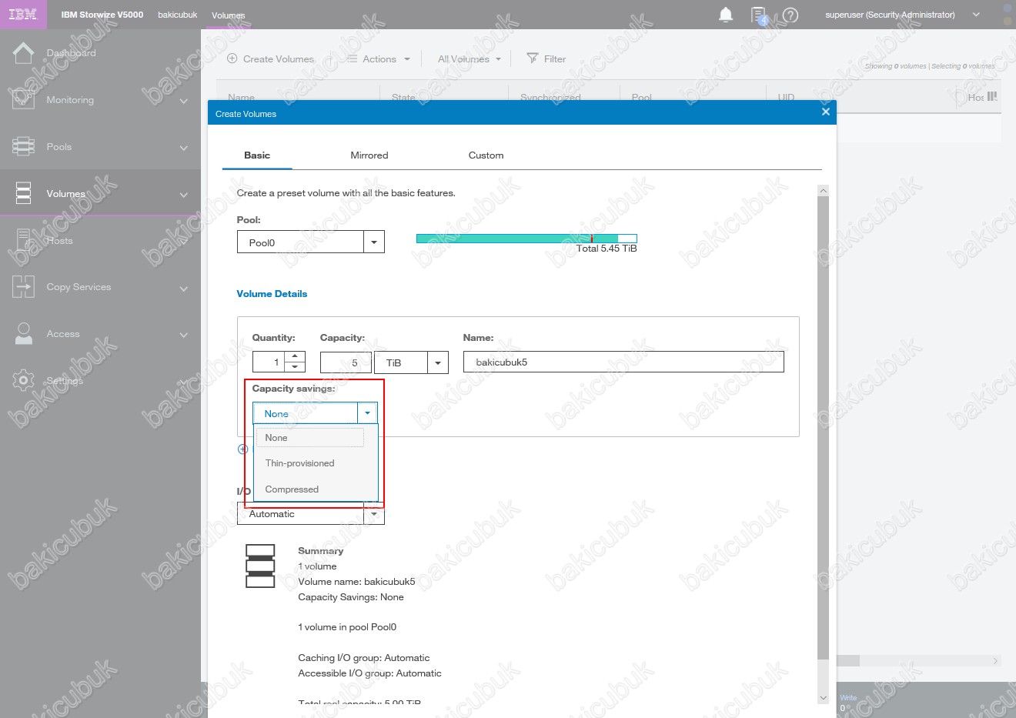The image size is (1016, 718).
Task: Switch to the Mirrored tab
Action: pyautogui.click(x=369, y=155)
